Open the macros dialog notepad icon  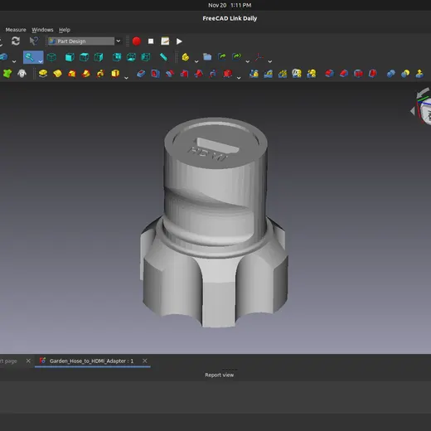coord(165,41)
